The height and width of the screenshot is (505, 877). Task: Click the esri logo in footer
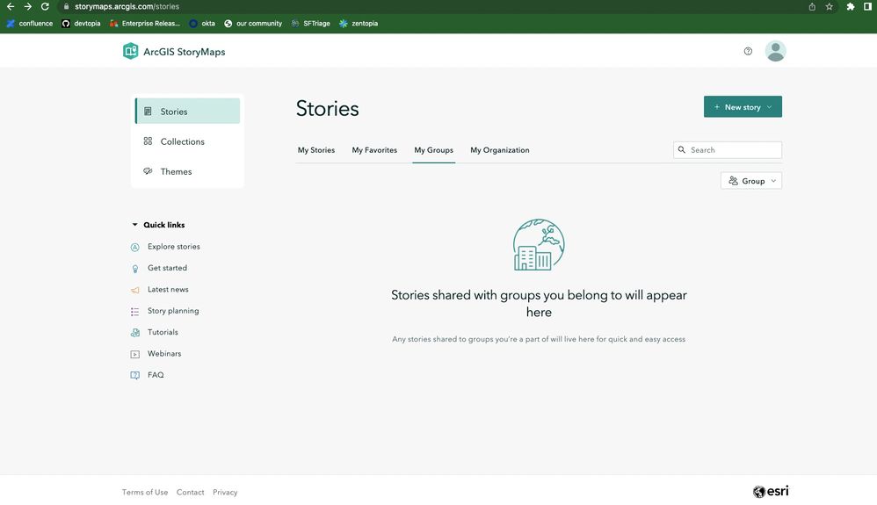(x=770, y=492)
